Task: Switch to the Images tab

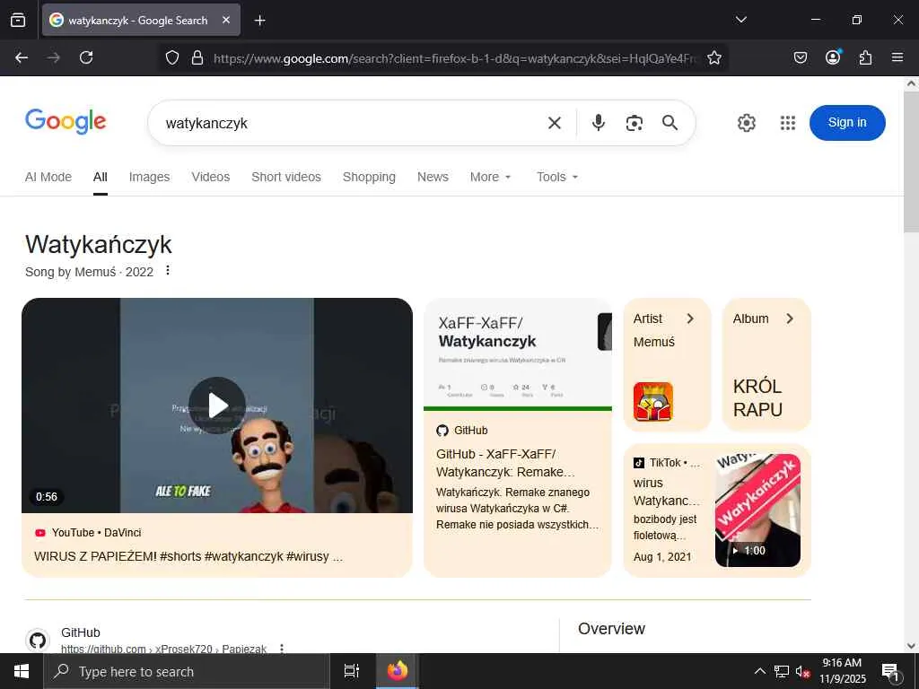Action: (x=150, y=177)
